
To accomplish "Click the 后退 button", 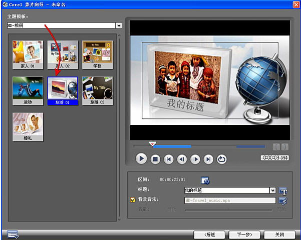I will (209, 234).
